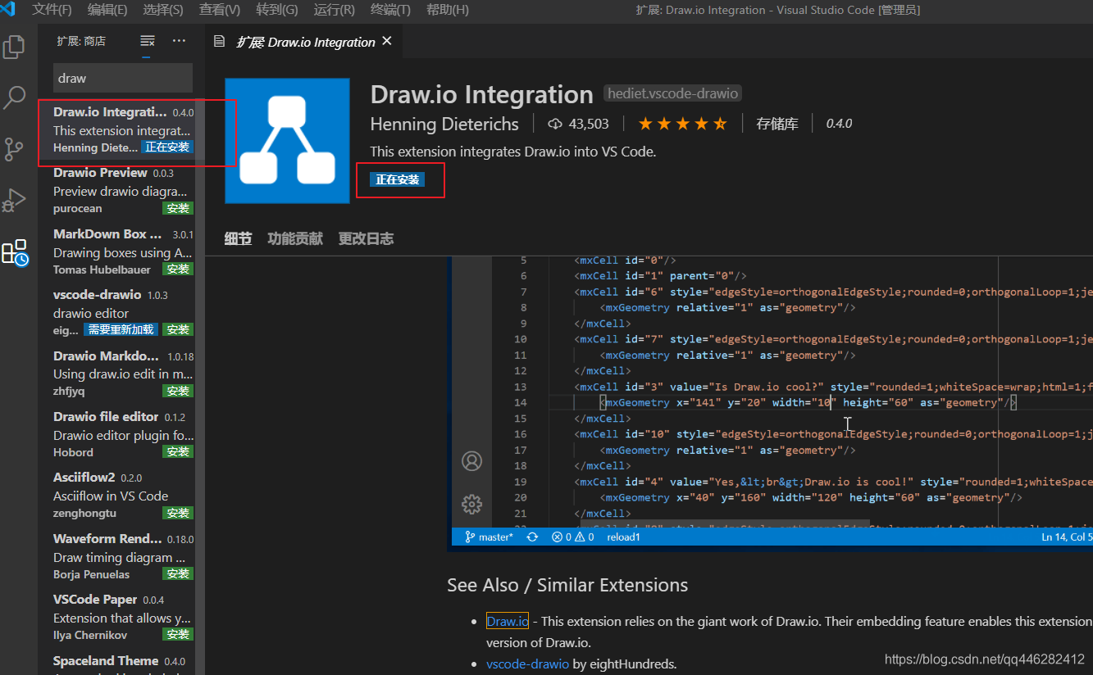Install the Asciiflow2 extension
This screenshot has width=1093, height=675.
[x=178, y=513]
